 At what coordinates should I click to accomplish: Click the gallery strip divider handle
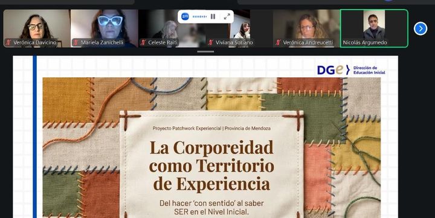point(205,51)
